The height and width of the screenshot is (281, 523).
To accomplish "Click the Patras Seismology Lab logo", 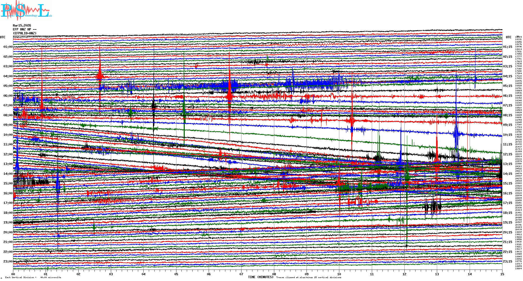I will tap(26, 10).
